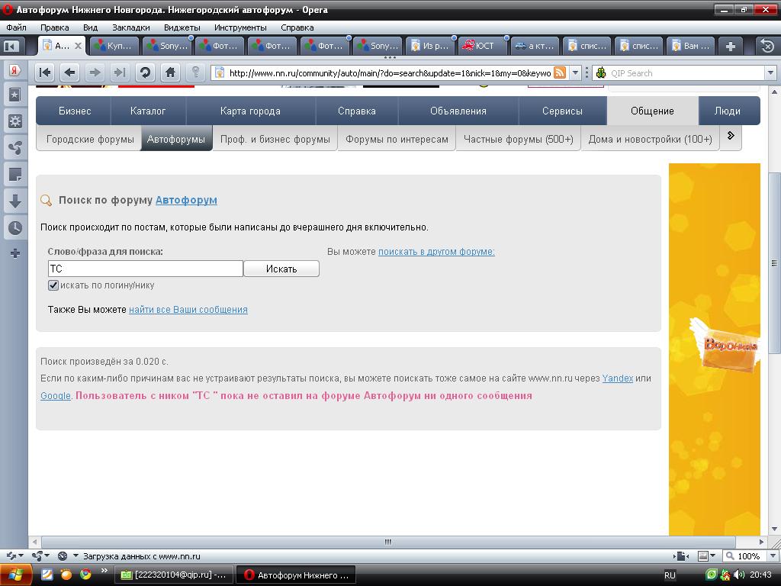Open the History clock panel in sidebar
Viewport: 781px width, 586px height.
(15, 227)
